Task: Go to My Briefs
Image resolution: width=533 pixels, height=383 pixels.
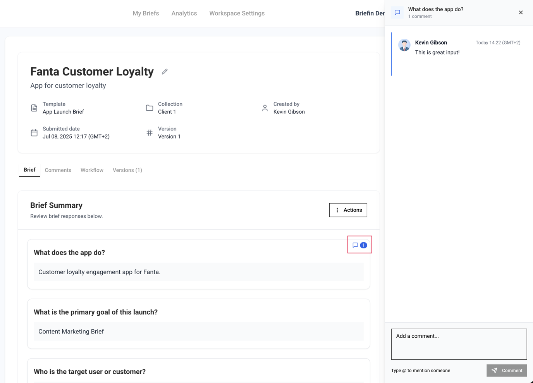Action: point(146,13)
